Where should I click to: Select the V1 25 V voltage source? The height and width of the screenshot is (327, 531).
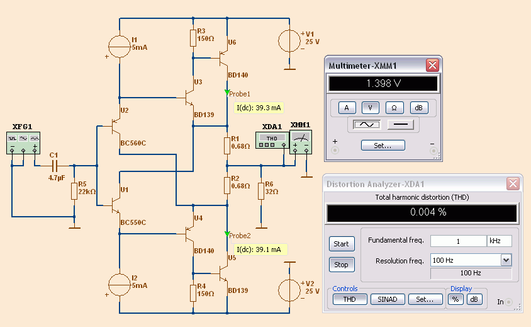(x=289, y=41)
